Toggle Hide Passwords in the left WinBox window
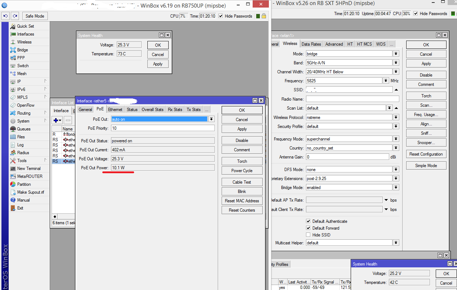457x290 pixels. 221,16
